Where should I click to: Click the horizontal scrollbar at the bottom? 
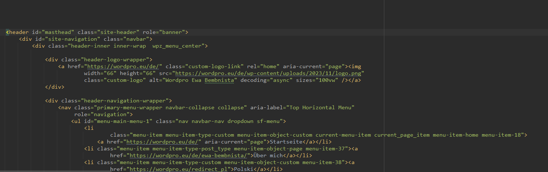point(109,171)
